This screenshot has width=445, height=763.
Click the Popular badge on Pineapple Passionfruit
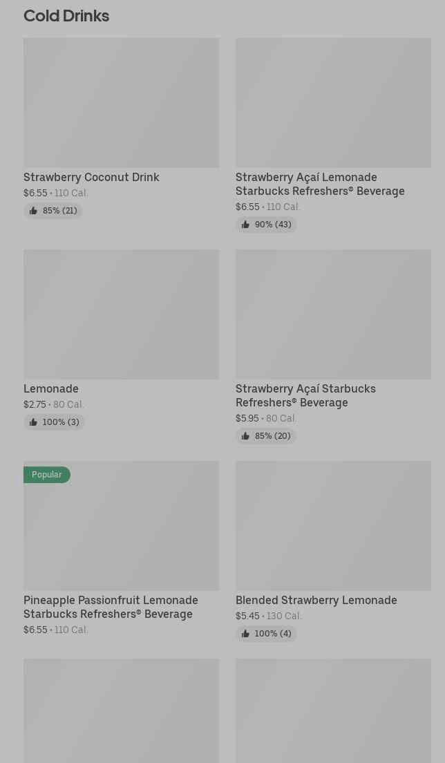pos(46,475)
